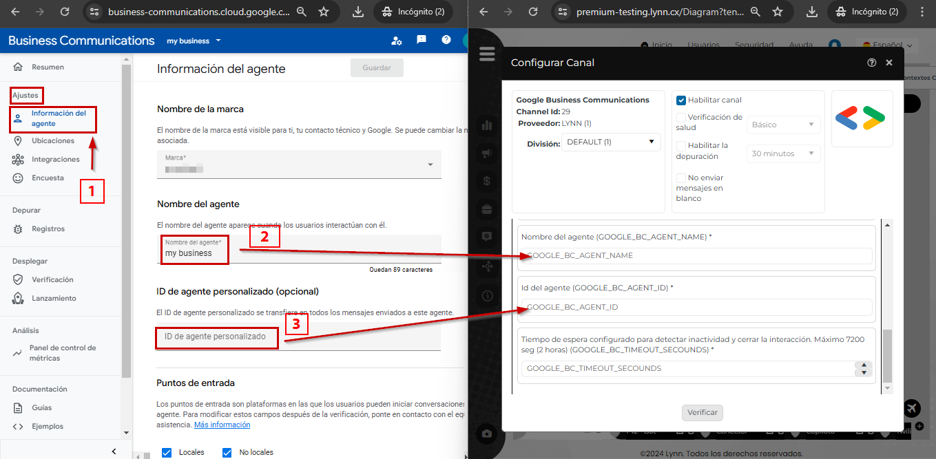This screenshot has height=459, width=936.
Task: Click the airplane icon in the Lynn page
Action: pos(911,408)
